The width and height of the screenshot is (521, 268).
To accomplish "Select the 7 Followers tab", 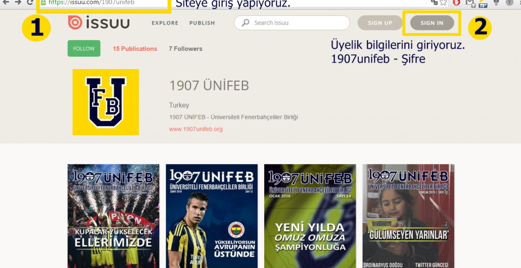I will tap(185, 49).
